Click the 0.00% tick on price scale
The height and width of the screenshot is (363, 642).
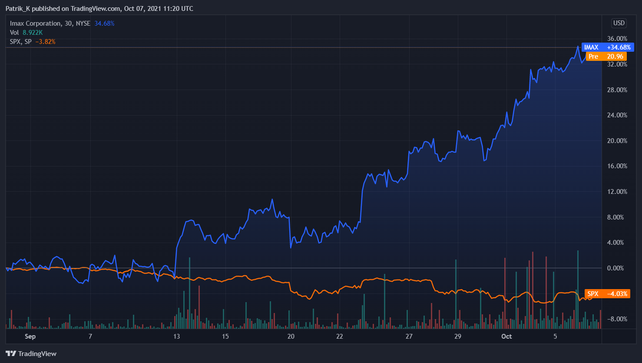(x=615, y=268)
